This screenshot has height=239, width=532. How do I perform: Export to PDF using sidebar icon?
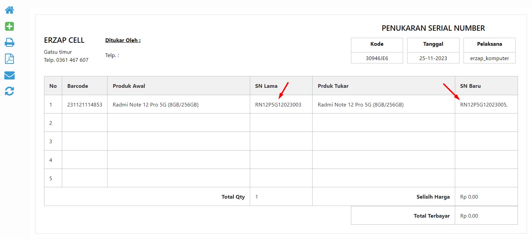click(9, 59)
